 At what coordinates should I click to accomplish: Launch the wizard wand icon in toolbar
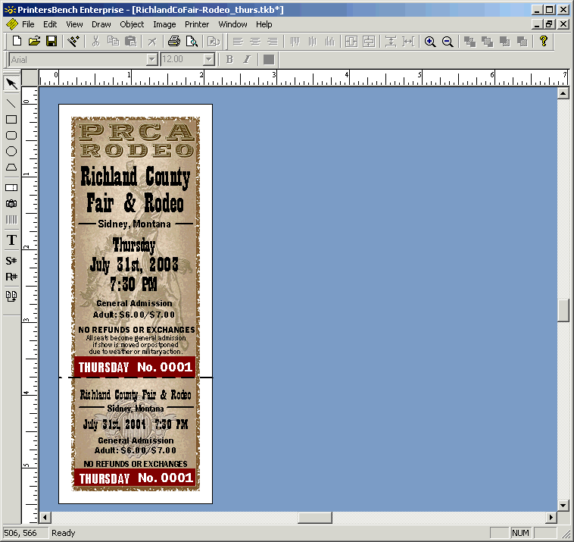(x=73, y=41)
